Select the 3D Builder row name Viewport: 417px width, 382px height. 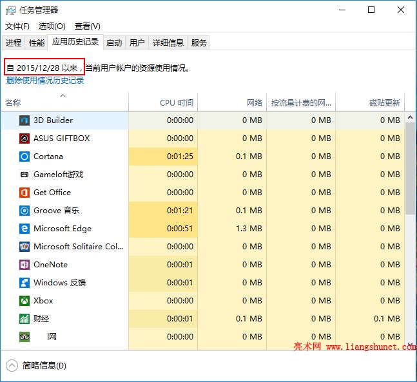pyautogui.click(x=53, y=120)
